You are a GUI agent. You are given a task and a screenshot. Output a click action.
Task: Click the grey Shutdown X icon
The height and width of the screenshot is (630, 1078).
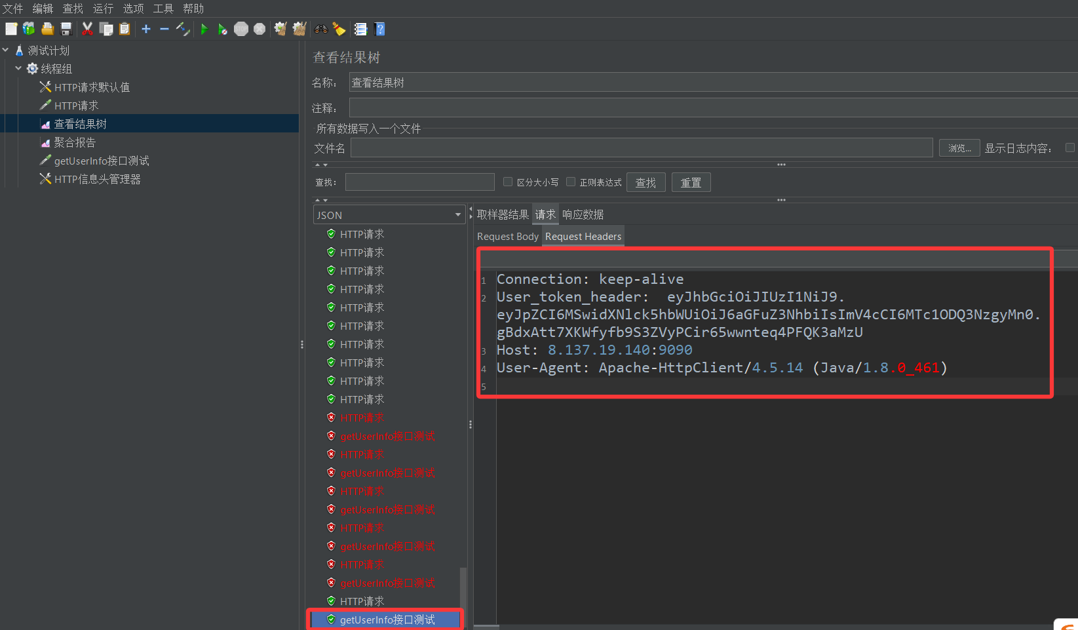pos(260,29)
